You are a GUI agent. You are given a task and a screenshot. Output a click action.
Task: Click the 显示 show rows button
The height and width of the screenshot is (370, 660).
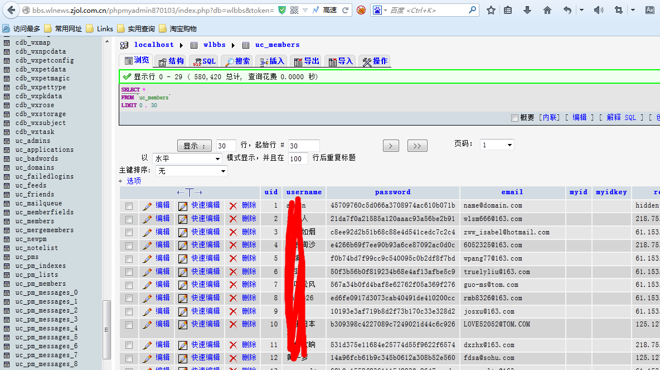[194, 146]
